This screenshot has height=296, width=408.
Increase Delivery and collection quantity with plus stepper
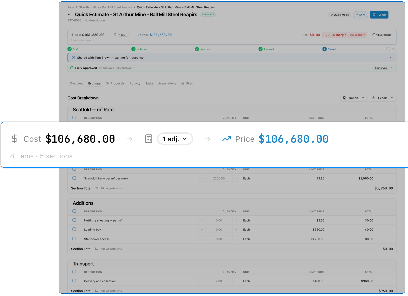236,281
